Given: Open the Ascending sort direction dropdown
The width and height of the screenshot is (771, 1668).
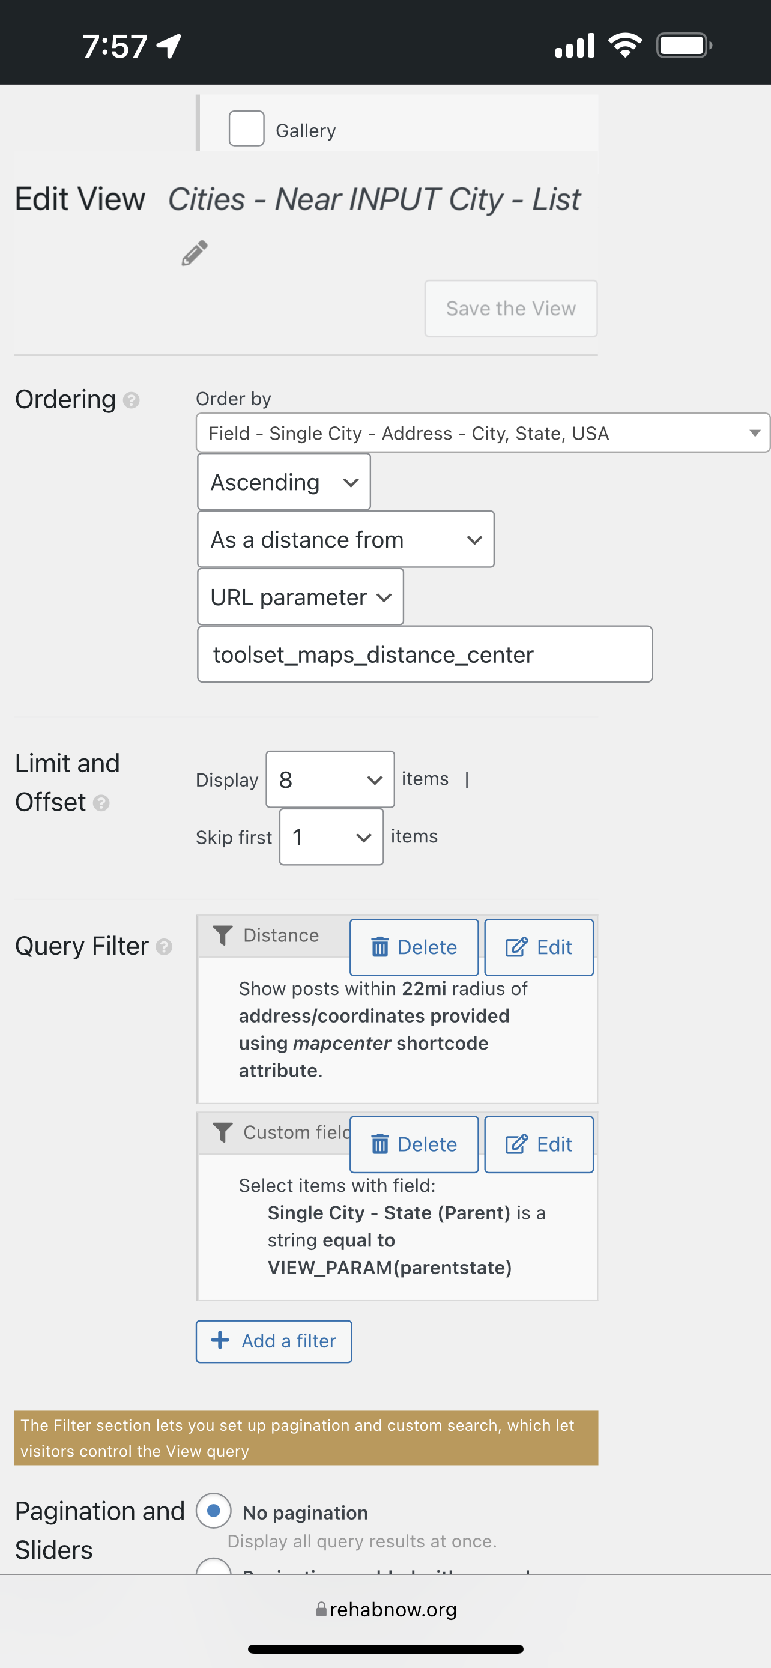Looking at the screenshot, I should tap(284, 482).
